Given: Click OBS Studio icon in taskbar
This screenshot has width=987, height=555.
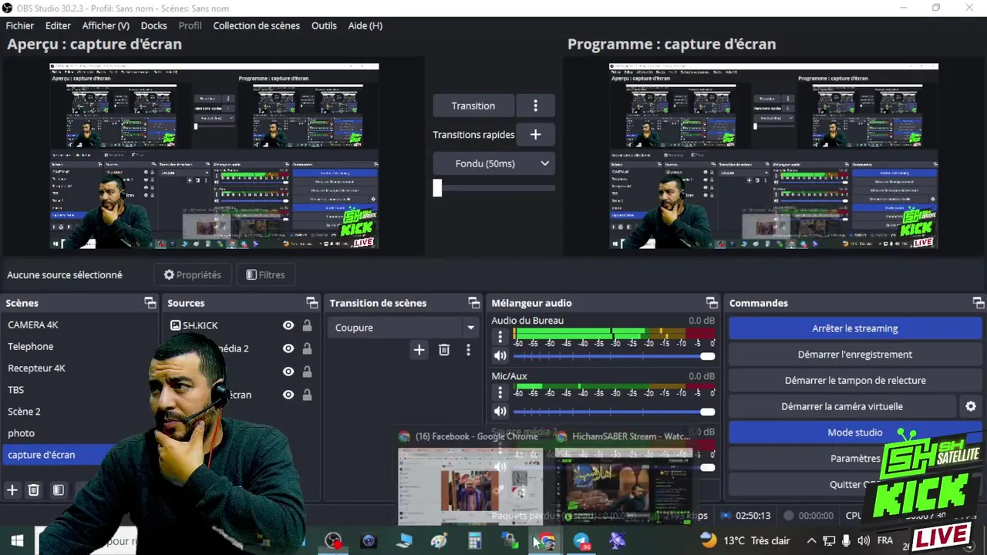Looking at the screenshot, I should [x=333, y=541].
